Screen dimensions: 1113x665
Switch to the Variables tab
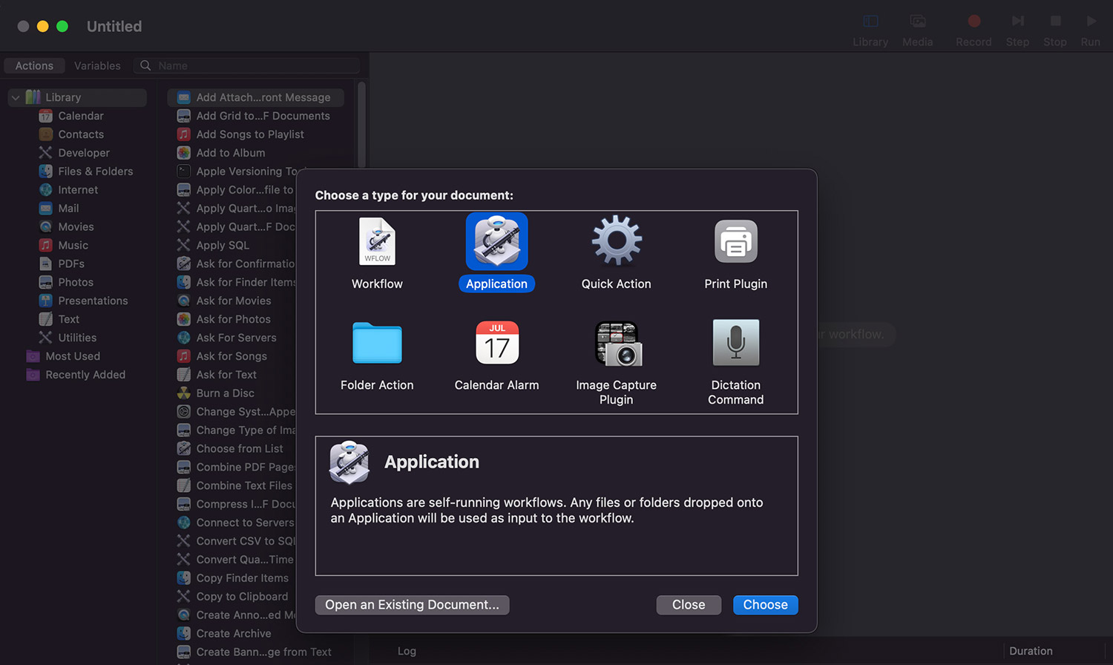[97, 65]
